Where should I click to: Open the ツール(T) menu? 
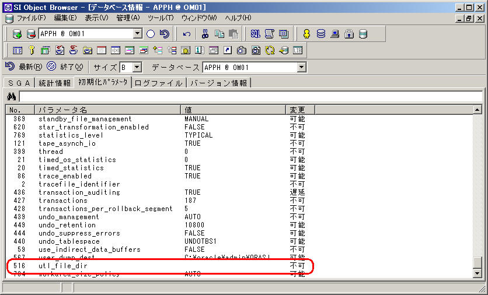[x=161, y=18]
